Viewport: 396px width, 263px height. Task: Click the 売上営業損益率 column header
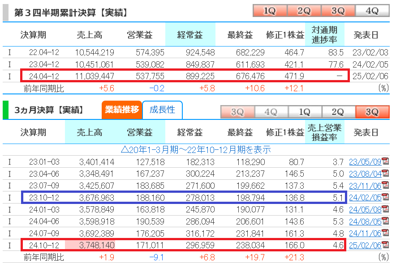click(x=324, y=132)
